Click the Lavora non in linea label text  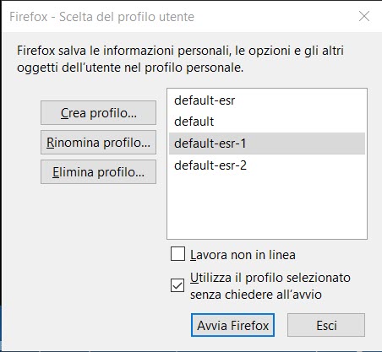[x=243, y=255]
